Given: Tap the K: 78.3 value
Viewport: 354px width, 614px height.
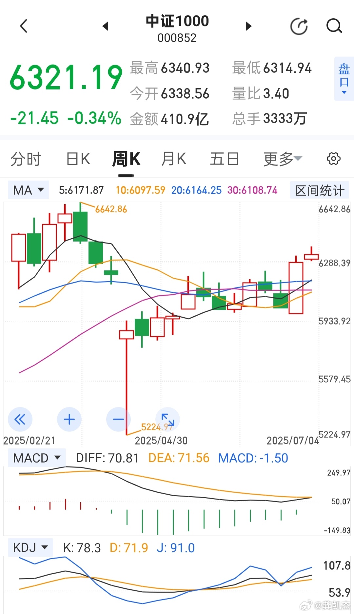Looking at the screenshot, I should (x=82, y=548).
